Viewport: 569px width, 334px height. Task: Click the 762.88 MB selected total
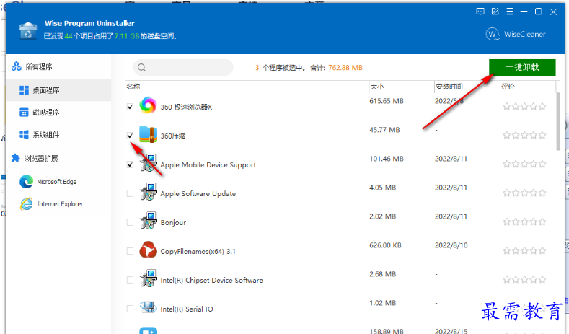click(x=345, y=68)
